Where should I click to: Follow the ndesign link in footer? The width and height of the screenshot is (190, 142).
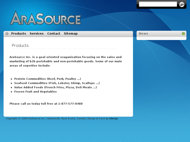click(113, 119)
